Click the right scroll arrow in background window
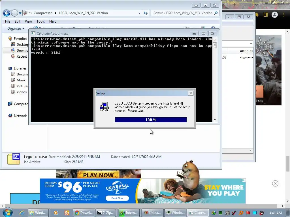 click(250, 150)
